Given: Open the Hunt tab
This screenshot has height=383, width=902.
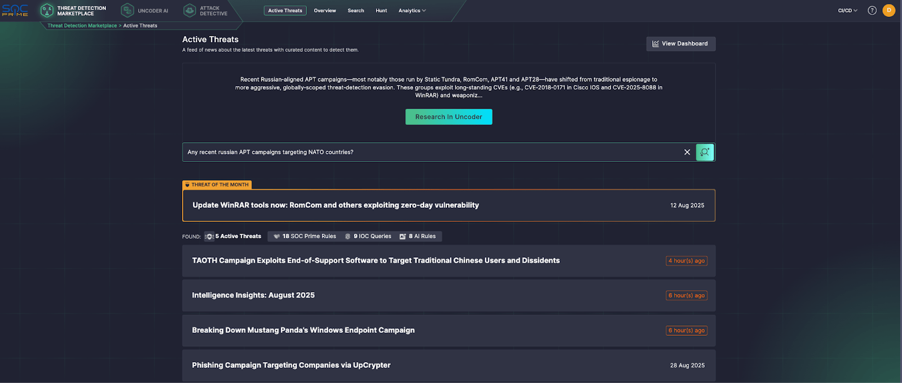Looking at the screenshot, I should [x=381, y=11].
